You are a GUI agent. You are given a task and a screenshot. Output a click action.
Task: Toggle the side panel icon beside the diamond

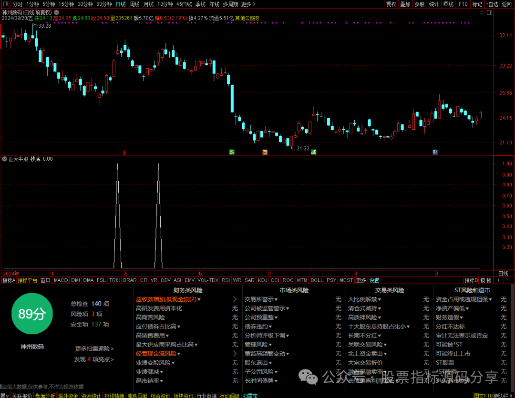(x=489, y=12)
